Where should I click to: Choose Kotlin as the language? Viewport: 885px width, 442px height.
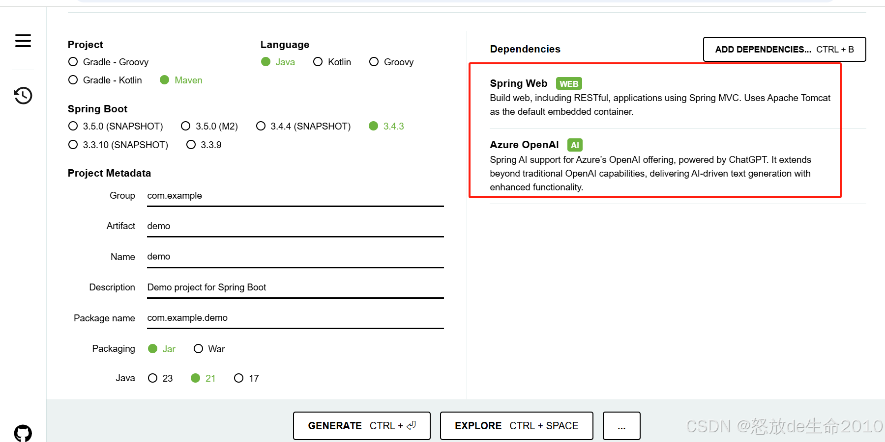[x=318, y=62]
